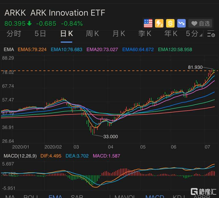Tap the 81.930 high price marker

coord(195,67)
